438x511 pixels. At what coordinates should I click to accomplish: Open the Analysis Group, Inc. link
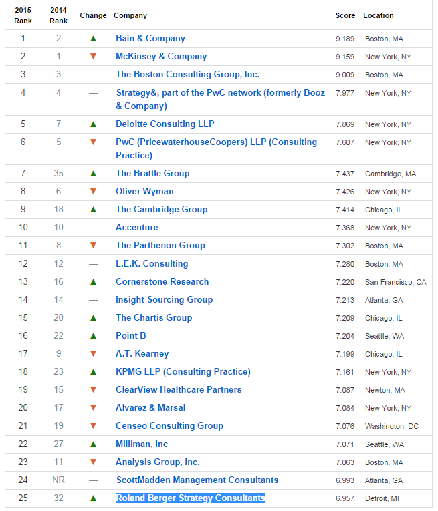tap(158, 462)
